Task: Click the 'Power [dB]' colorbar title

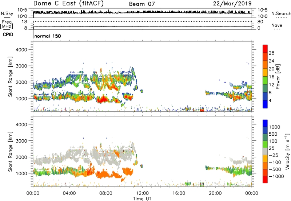Action: pyautogui.click(x=278, y=77)
